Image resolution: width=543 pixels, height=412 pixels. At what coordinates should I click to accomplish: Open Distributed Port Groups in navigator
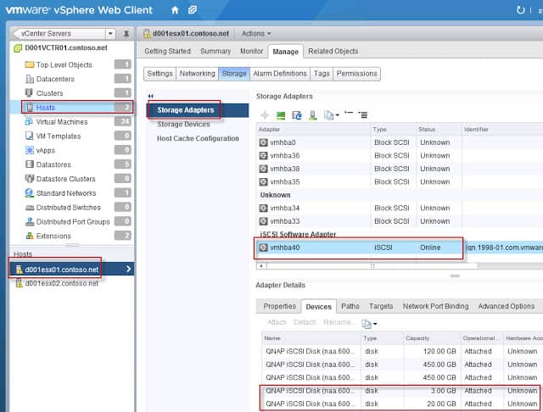[x=73, y=221]
